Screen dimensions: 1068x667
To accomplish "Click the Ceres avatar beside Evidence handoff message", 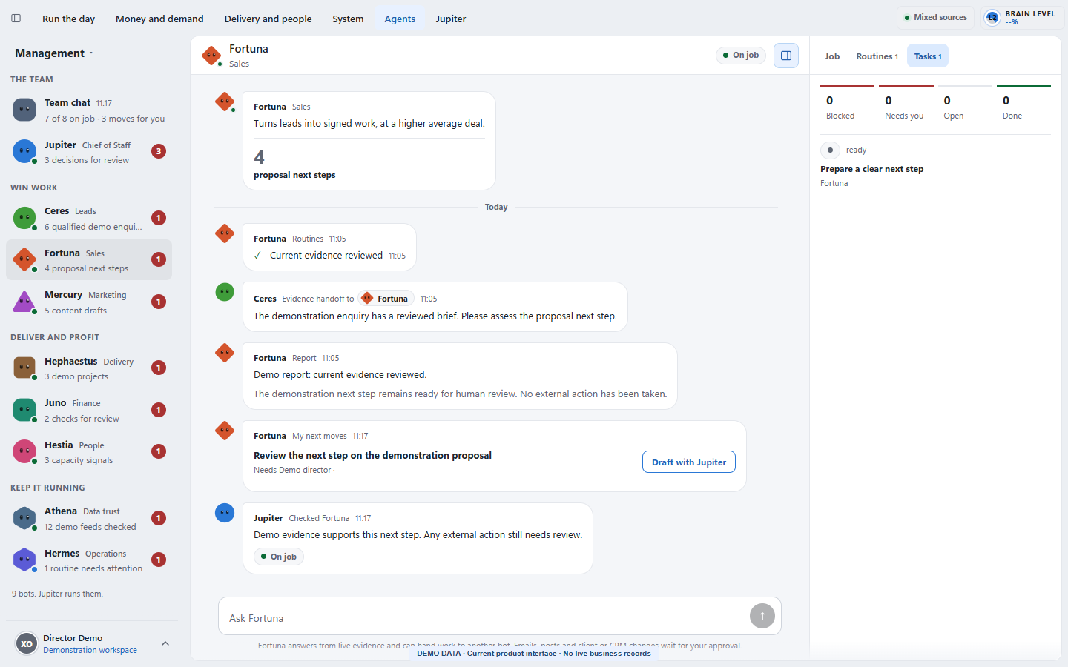I will [x=225, y=292].
